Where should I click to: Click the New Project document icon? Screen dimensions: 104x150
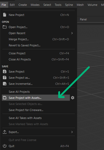(4, 15)
